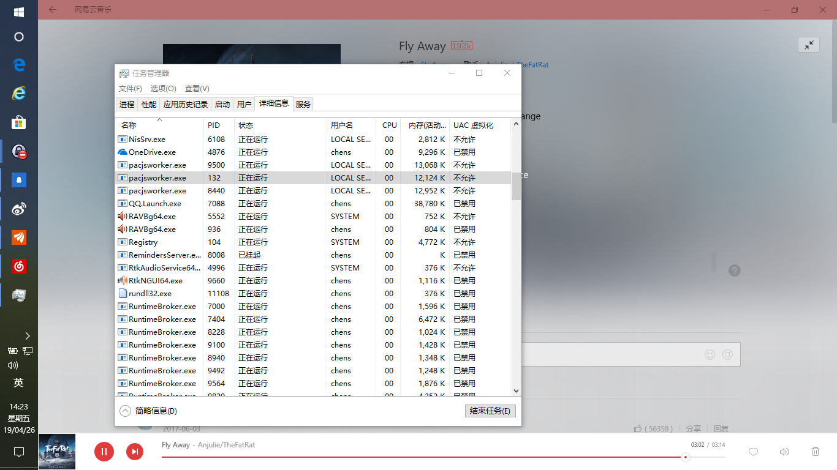
Task: Favorite the song using the heart icon
Action: coord(753,452)
